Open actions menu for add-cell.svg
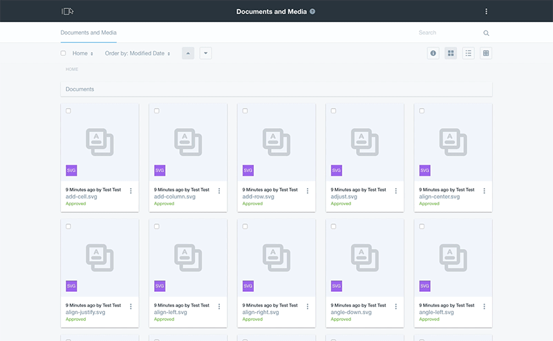The width and height of the screenshot is (553, 341). pyautogui.click(x=131, y=191)
